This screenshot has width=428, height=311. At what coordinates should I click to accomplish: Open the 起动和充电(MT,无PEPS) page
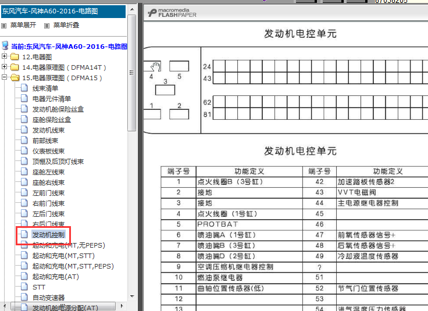coord(69,245)
